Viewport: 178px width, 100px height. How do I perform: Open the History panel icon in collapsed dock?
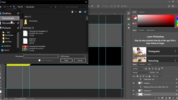pyautogui.click(x=128, y=13)
